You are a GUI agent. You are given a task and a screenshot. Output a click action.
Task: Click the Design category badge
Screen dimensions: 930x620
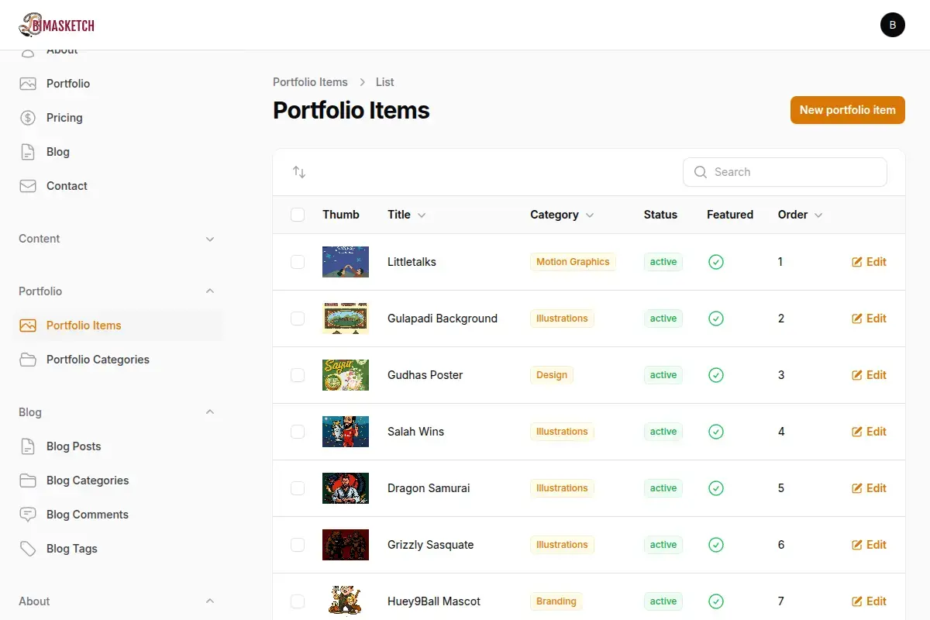click(x=552, y=375)
